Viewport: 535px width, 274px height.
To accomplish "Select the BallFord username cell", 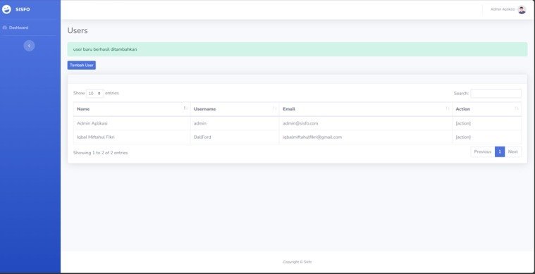I will coord(235,137).
